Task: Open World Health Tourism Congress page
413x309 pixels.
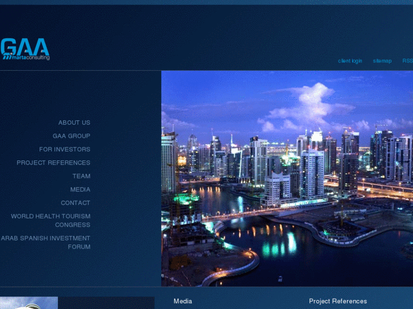Action: 51,221
